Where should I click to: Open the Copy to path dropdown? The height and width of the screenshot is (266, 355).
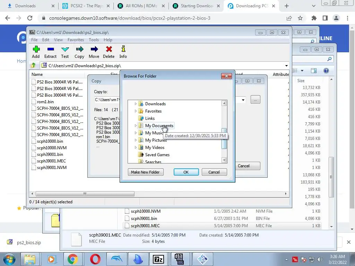pos(243,100)
